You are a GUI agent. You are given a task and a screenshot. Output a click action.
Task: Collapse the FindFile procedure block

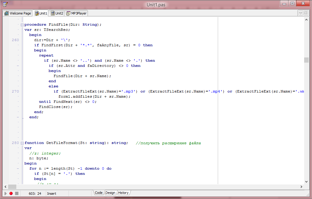coord(22,25)
